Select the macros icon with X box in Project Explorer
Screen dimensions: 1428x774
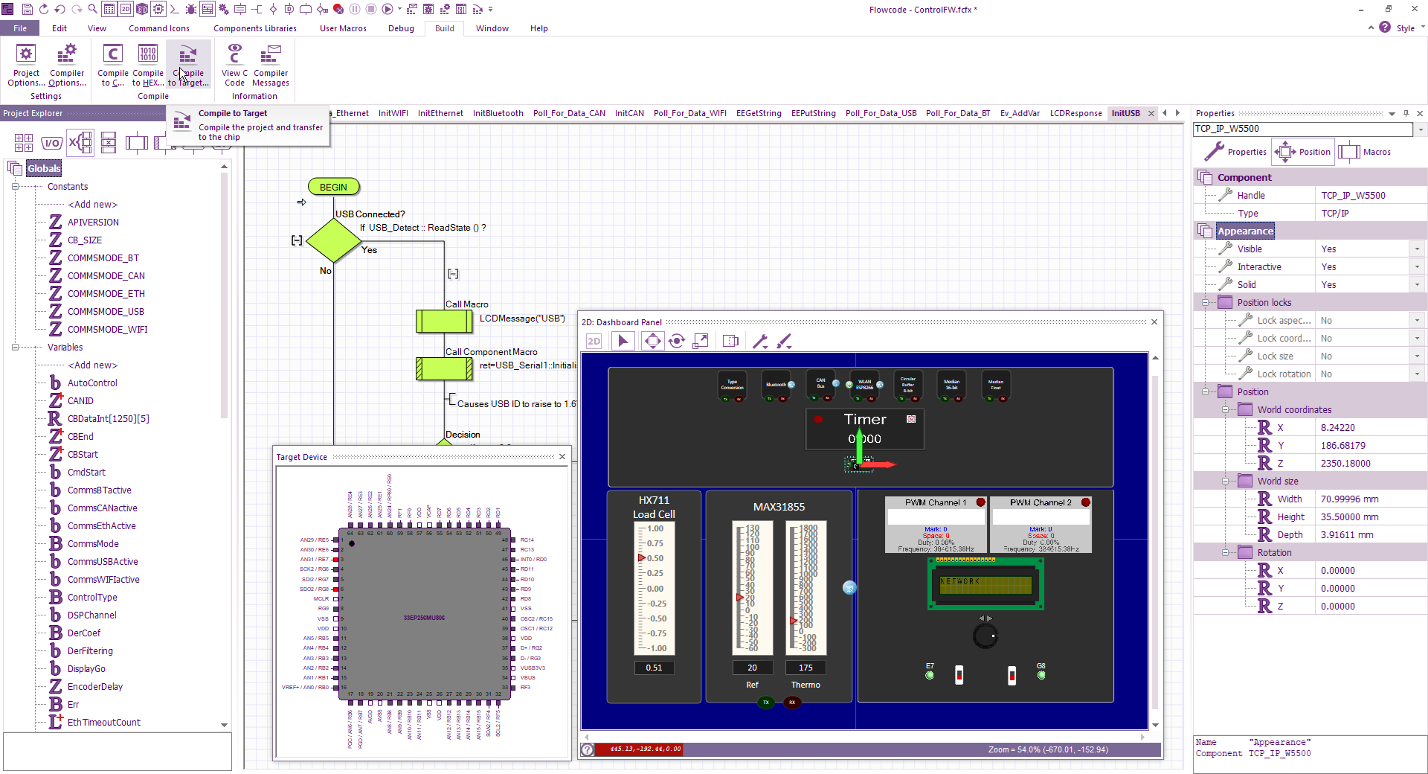coord(109,142)
